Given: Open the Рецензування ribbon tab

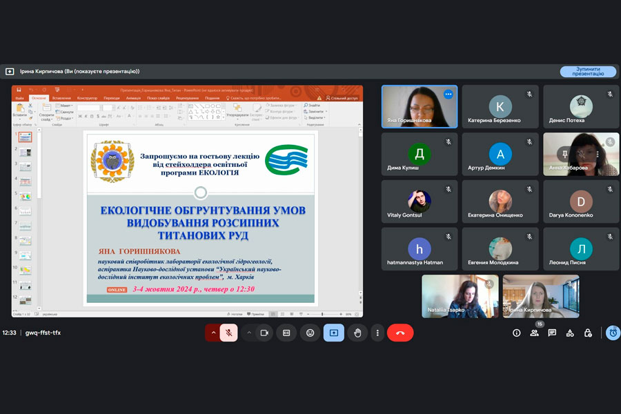Looking at the screenshot, I should point(187,98).
